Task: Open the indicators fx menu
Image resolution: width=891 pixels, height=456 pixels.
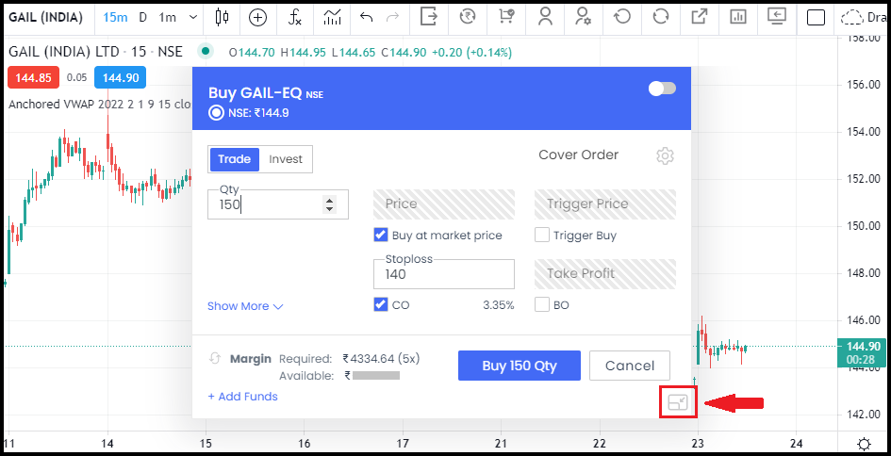Action: [x=294, y=18]
